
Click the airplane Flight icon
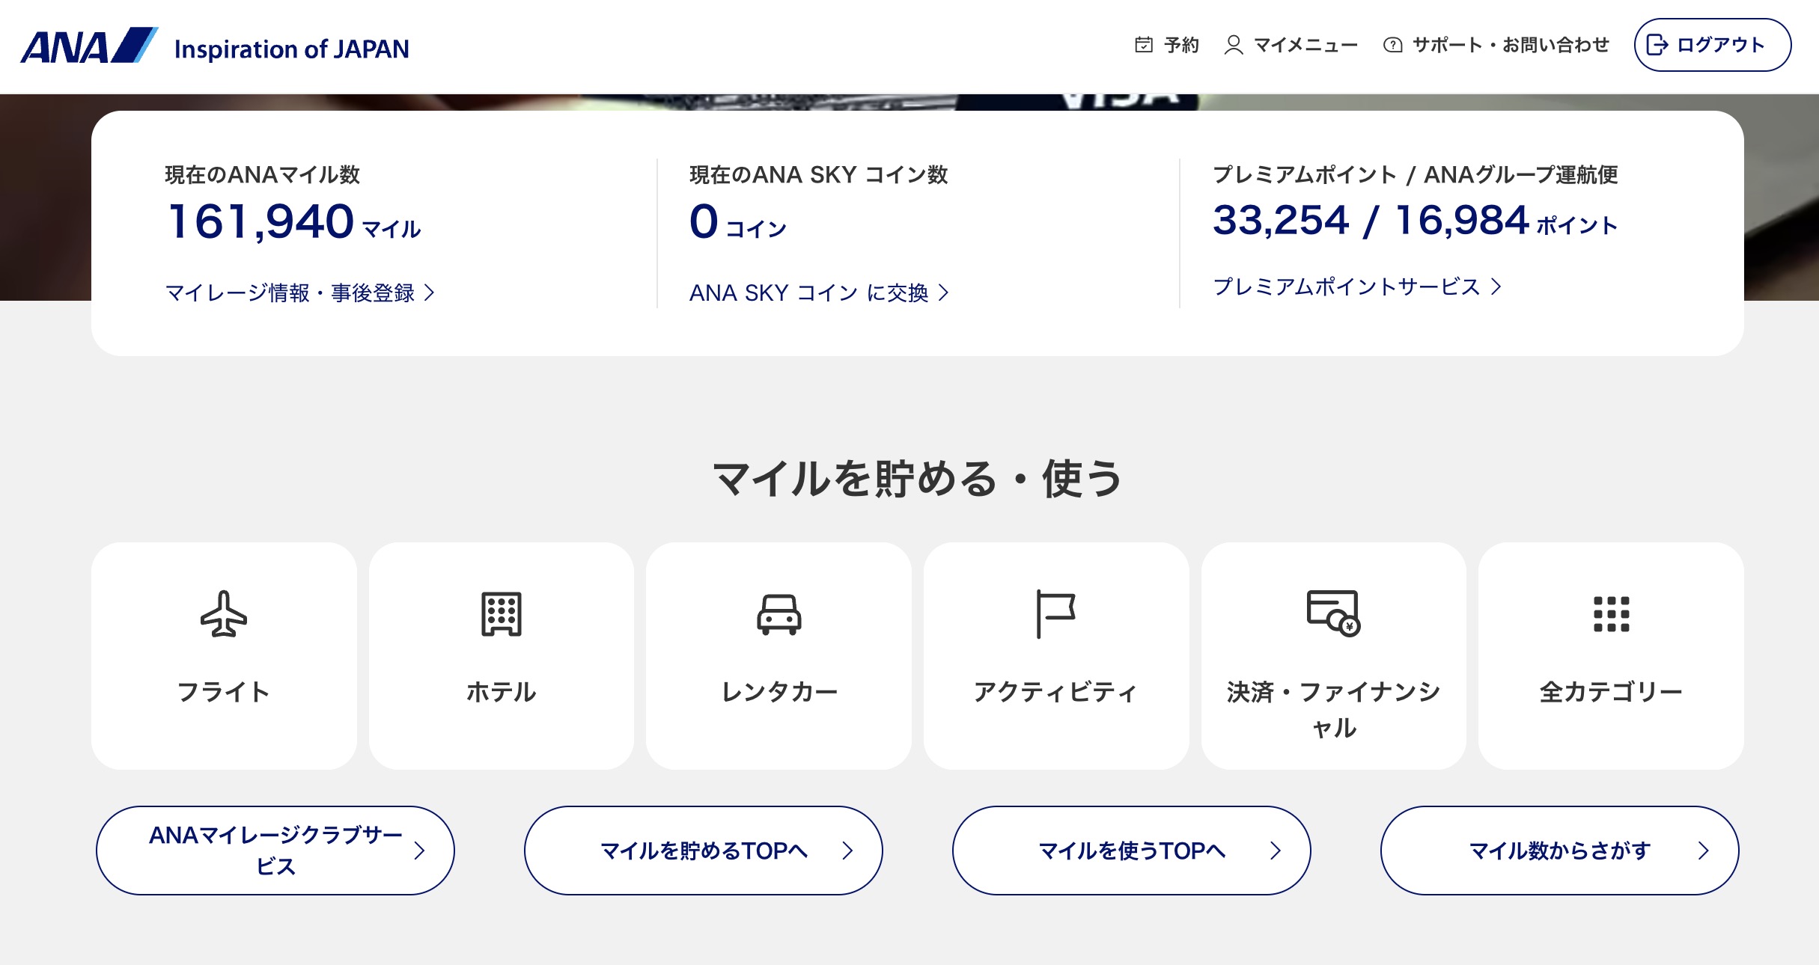pyautogui.click(x=223, y=614)
